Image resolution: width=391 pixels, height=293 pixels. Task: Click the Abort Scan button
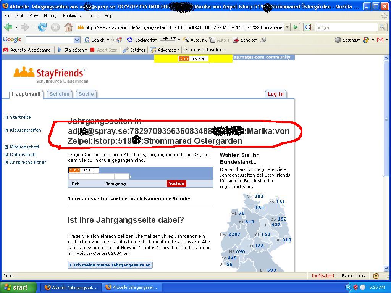[104, 50]
